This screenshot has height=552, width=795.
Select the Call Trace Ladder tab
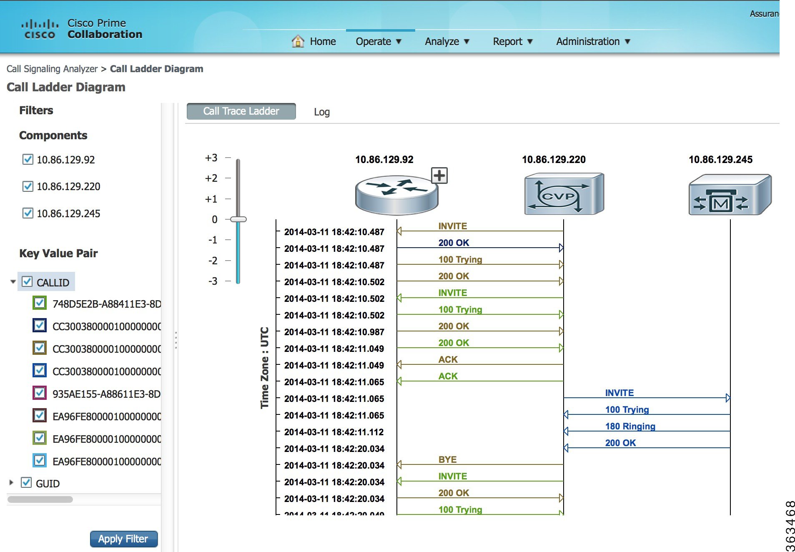[241, 111]
